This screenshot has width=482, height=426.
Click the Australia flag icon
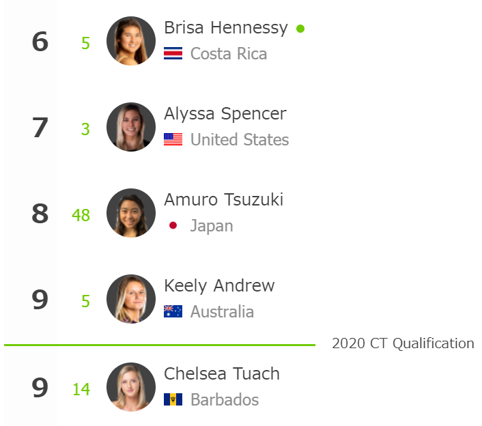click(173, 311)
